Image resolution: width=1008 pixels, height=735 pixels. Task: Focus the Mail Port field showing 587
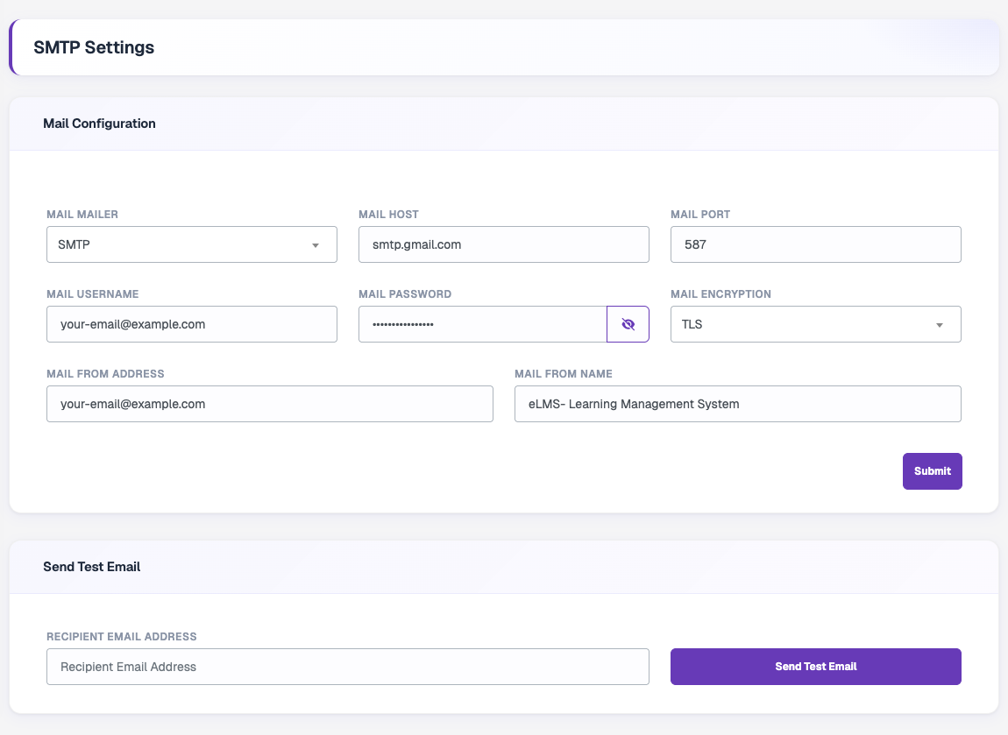pos(816,244)
